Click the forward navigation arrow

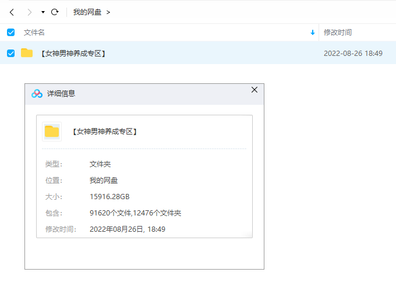29,12
